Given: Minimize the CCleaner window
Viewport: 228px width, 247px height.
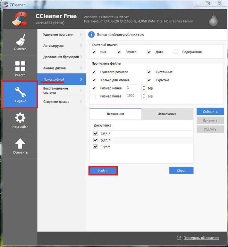Looking at the screenshot, I should click(199, 4).
